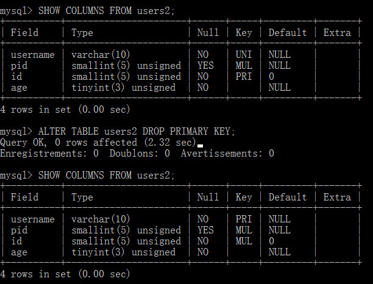
Task: Click the ALTER TABLE users2 DROP PRIMARY KEY command
Action: click(137, 132)
